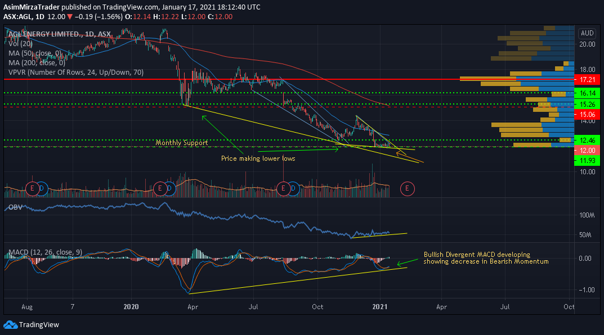Select the red 15.06 price label
604x335 pixels.
tap(587, 114)
